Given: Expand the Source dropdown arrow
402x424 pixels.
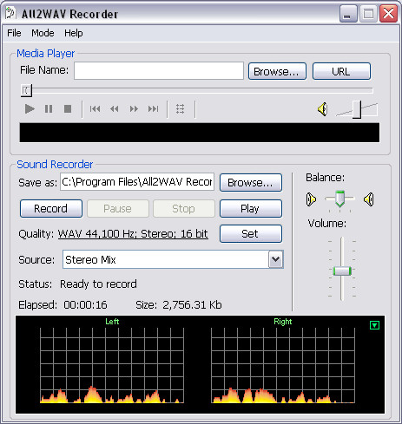Looking at the screenshot, I should [276, 259].
